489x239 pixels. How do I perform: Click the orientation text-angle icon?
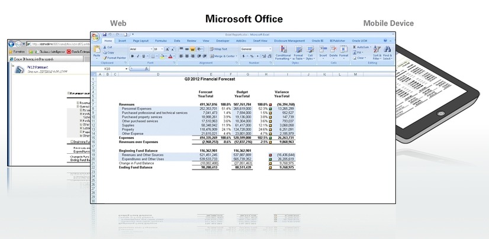pos(199,49)
